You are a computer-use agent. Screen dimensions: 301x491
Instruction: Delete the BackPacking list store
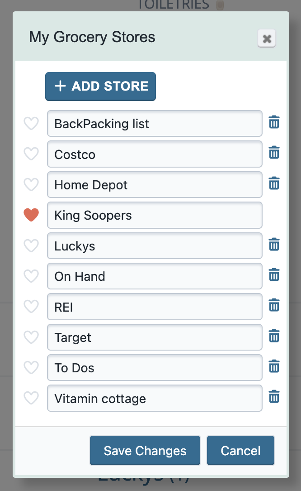274,122
